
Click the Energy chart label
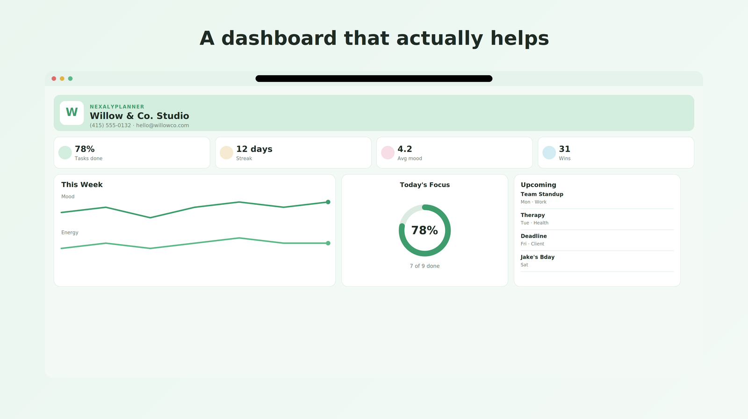tap(70, 232)
